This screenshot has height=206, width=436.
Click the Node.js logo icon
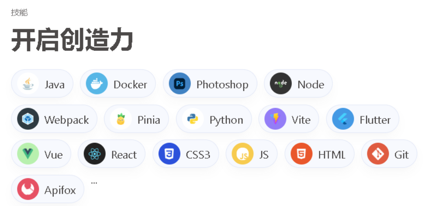point(280,84)
